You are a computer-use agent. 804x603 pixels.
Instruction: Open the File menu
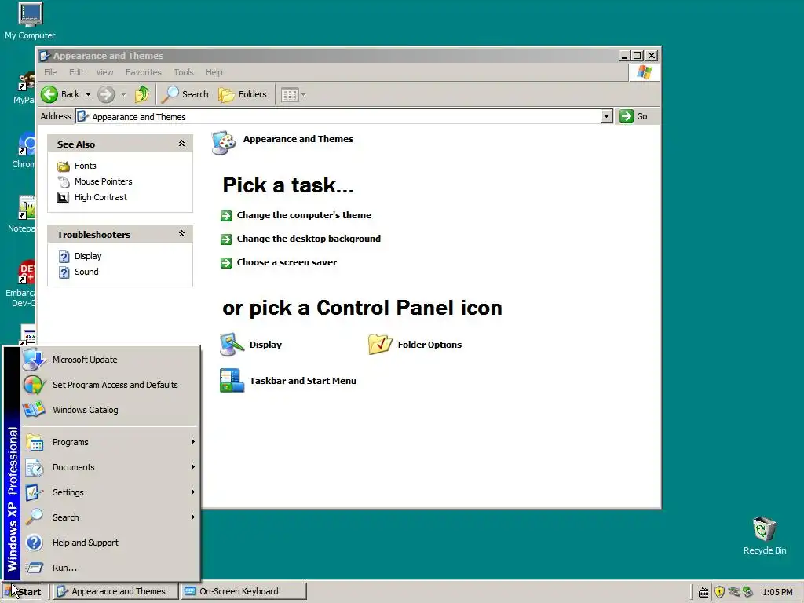click(50, 72)
